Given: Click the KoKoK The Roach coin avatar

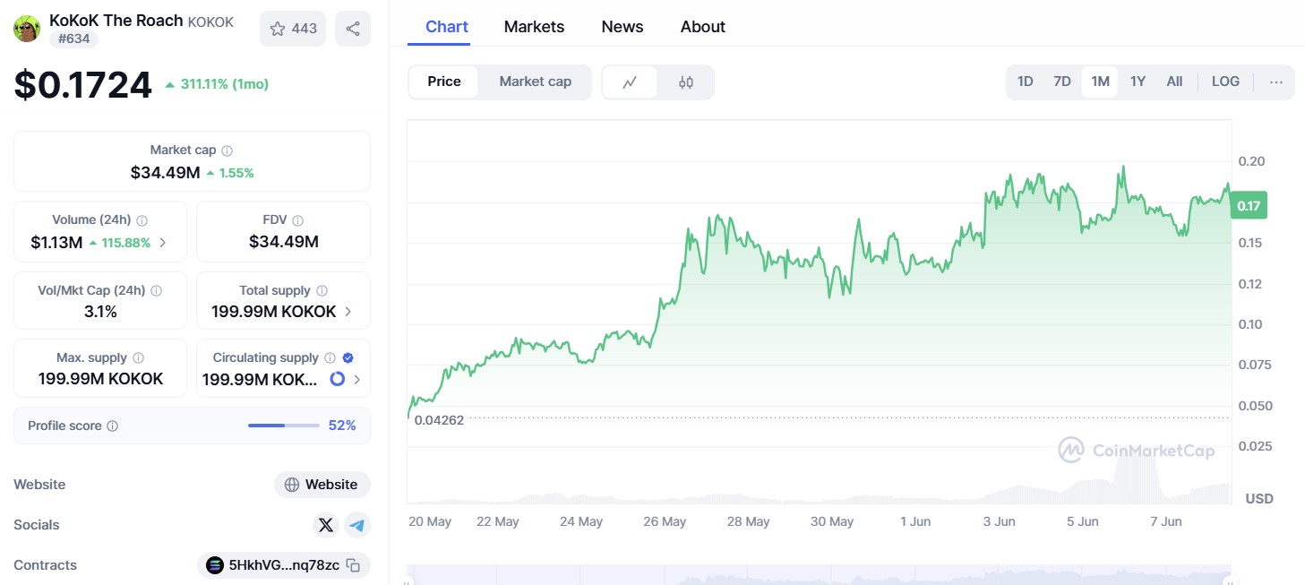Looking at the screenshot, I should (27, 29).
